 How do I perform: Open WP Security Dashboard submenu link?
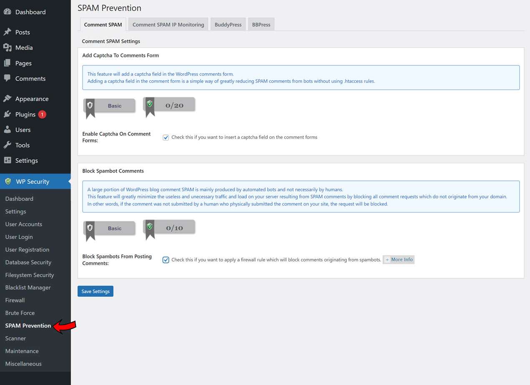pyautogui.click(x=19, y=199)
